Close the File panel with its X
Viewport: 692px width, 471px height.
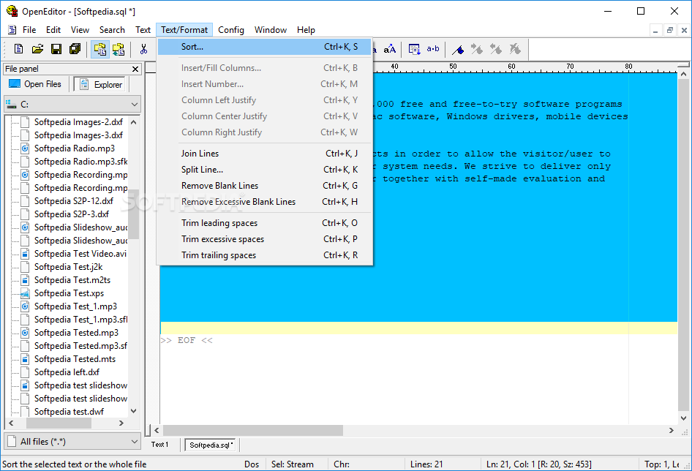tap(135, 69)
